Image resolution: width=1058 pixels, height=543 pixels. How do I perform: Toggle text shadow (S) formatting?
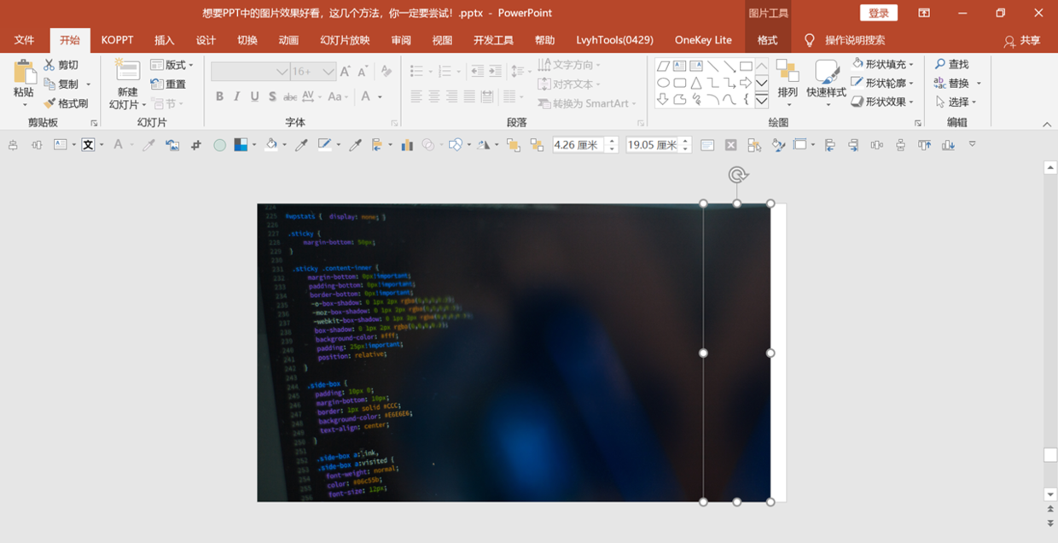click(272, 96)
